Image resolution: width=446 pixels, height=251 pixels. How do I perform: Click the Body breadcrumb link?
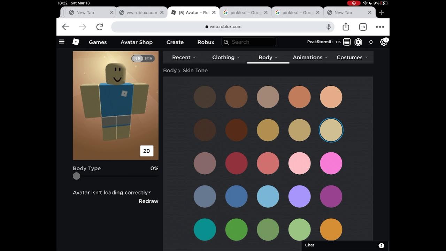coord(170,70)
